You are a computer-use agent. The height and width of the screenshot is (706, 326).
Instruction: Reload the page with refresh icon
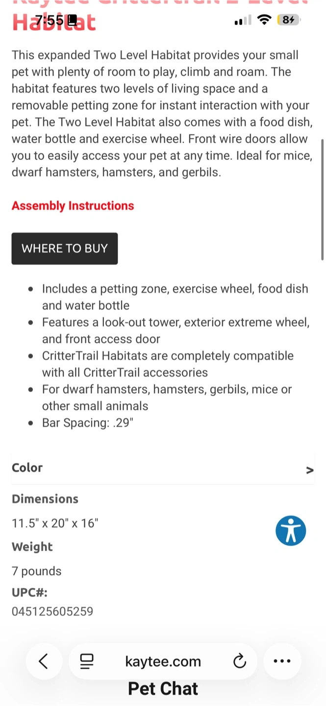239,661
